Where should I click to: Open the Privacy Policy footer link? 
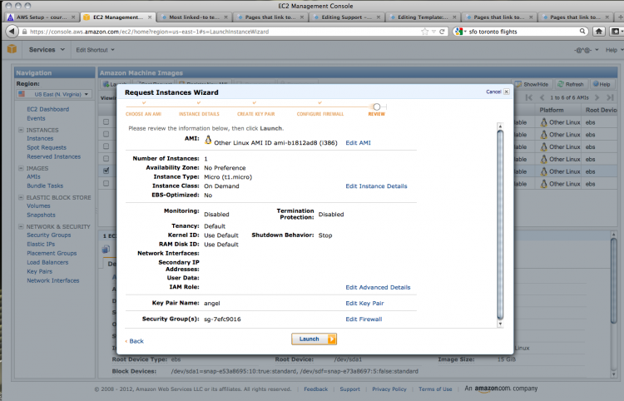(389, 389)
